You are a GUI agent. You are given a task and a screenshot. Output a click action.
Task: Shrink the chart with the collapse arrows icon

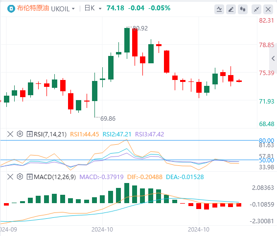256,9
